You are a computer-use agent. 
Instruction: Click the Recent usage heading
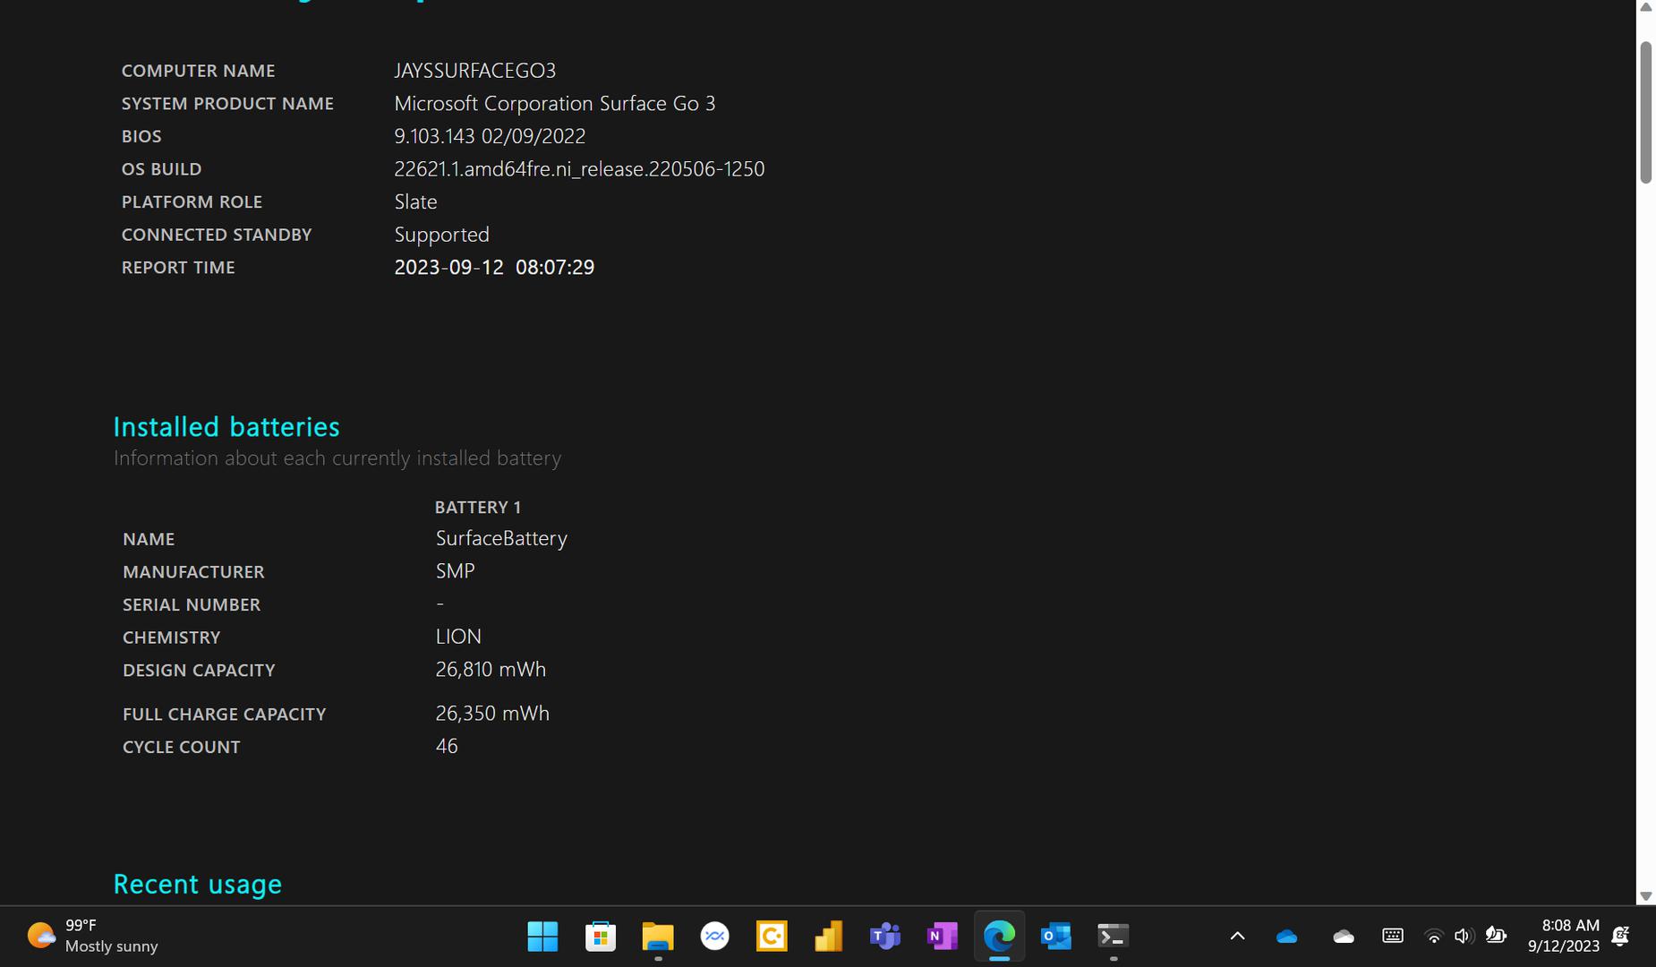tap(198, 885)
